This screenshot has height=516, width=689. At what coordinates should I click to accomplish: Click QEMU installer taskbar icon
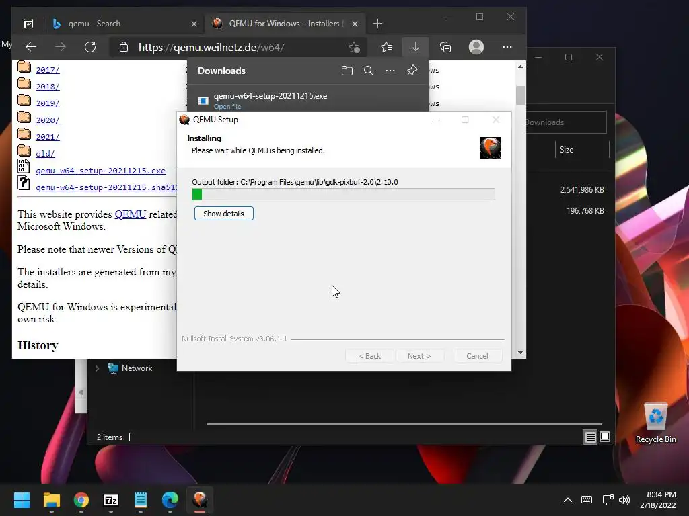[x=200, y=500]
